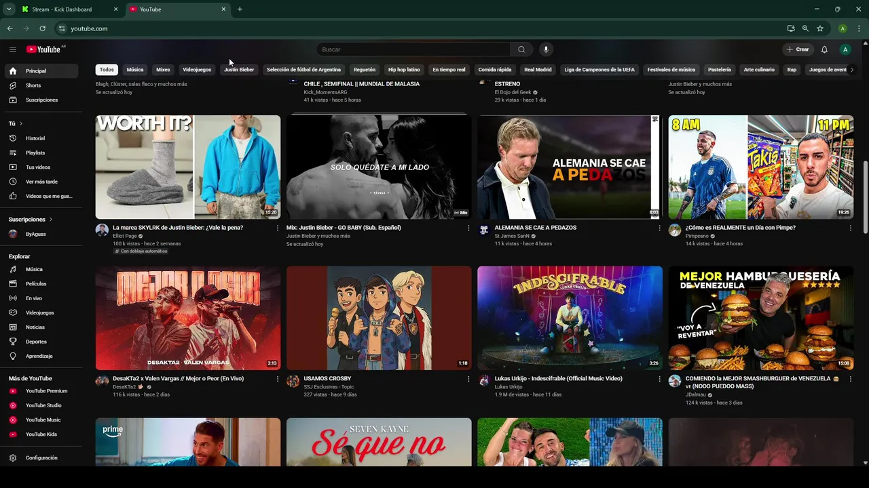
Task: Expand the Suscripciones section heading
Action: [x=31, y=220]
